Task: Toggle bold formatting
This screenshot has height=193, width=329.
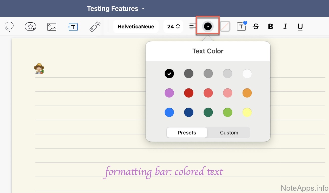Action: click(x=270, y=26)
